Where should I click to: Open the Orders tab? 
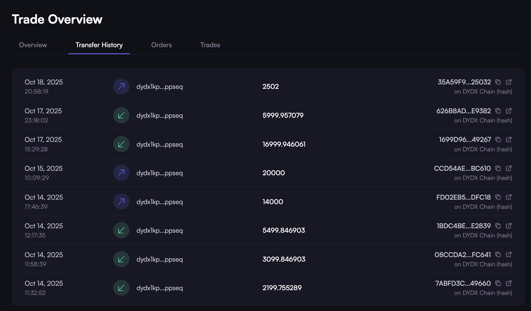161,45
